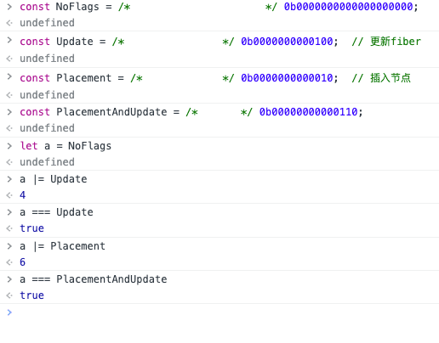Click the binary literal 0b00000000000110
The image size is (439, 343).
(308, 112)
